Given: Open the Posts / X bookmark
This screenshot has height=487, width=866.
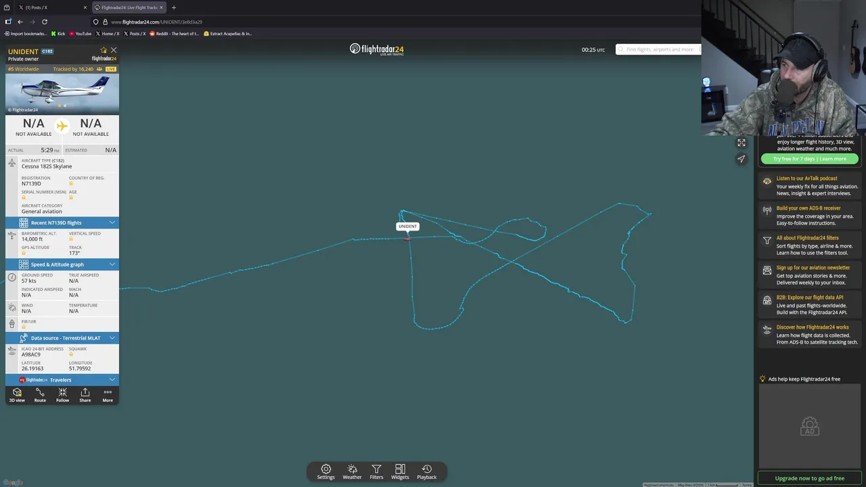Looking at the screenshot, I should click(x=135, y=34).
